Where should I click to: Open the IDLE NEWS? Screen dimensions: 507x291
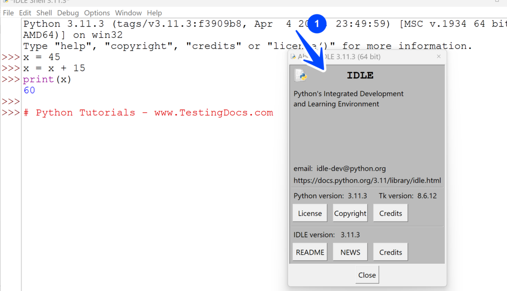click(350, 252)
